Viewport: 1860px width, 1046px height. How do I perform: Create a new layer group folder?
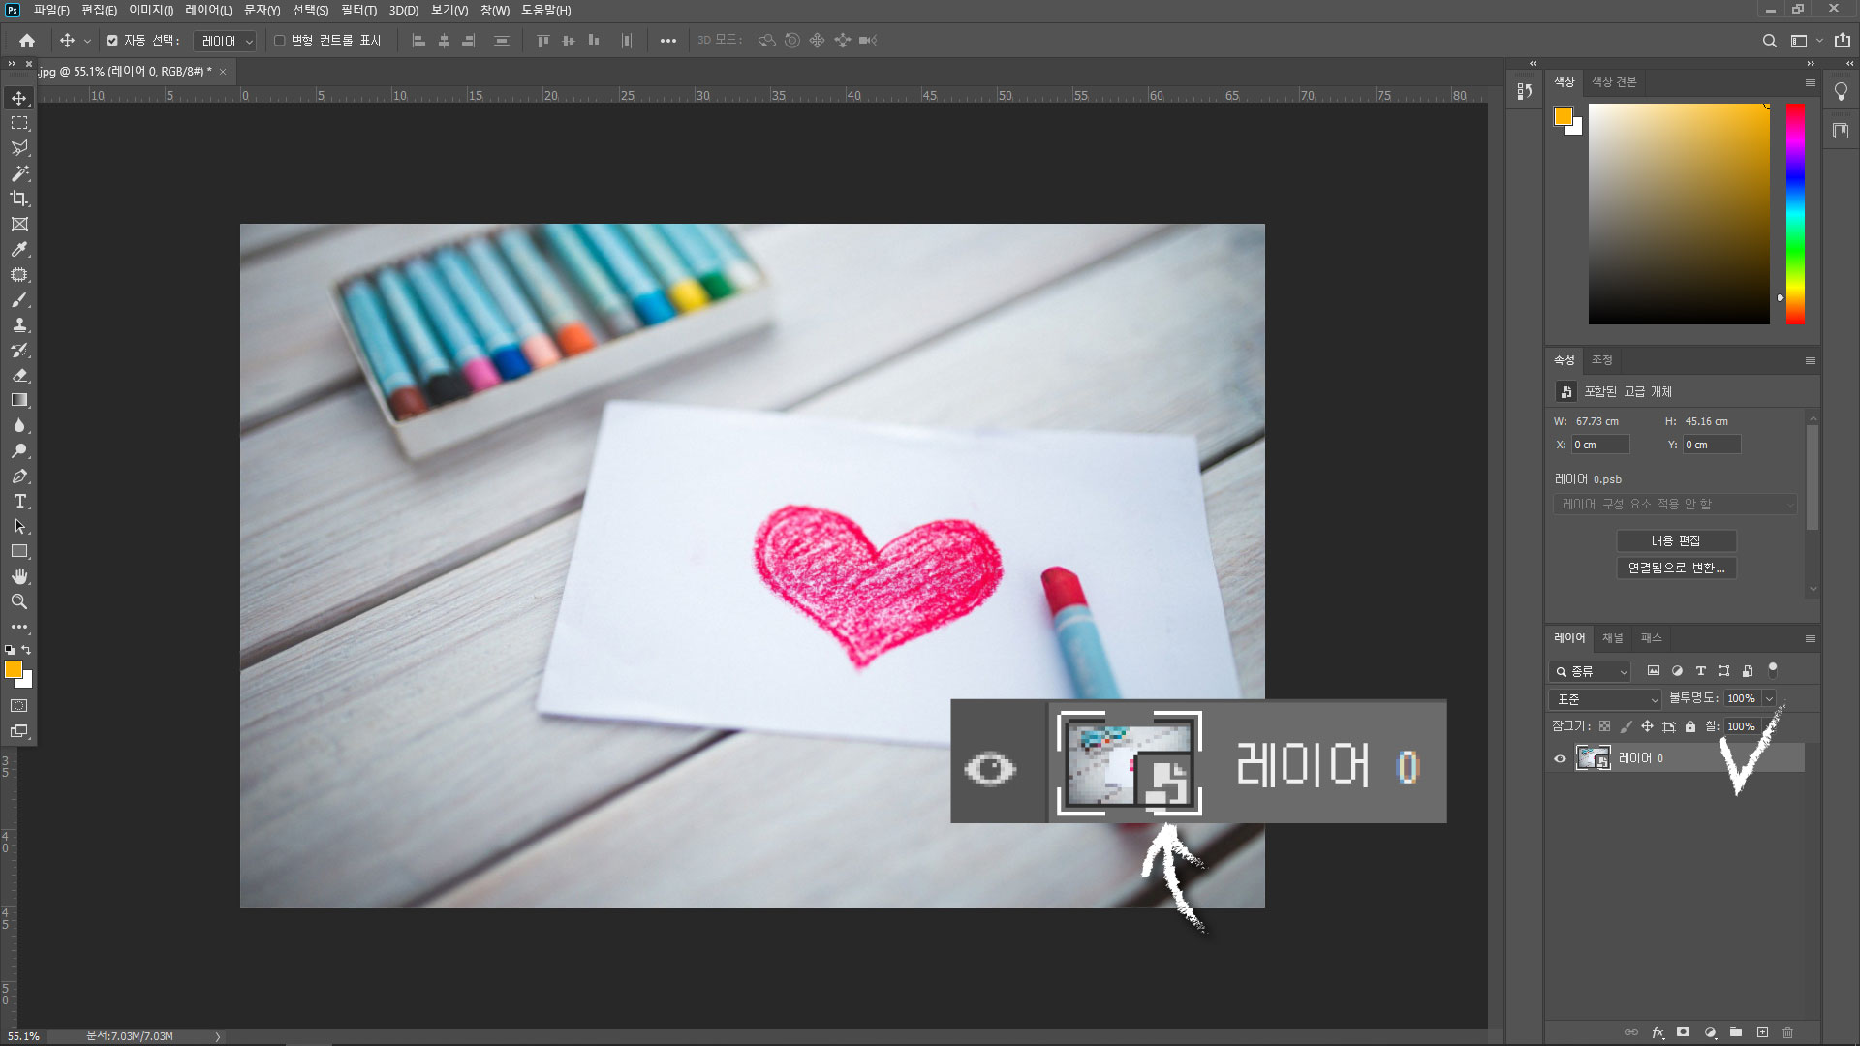pyautogui.click(x=1736, y=1032)
